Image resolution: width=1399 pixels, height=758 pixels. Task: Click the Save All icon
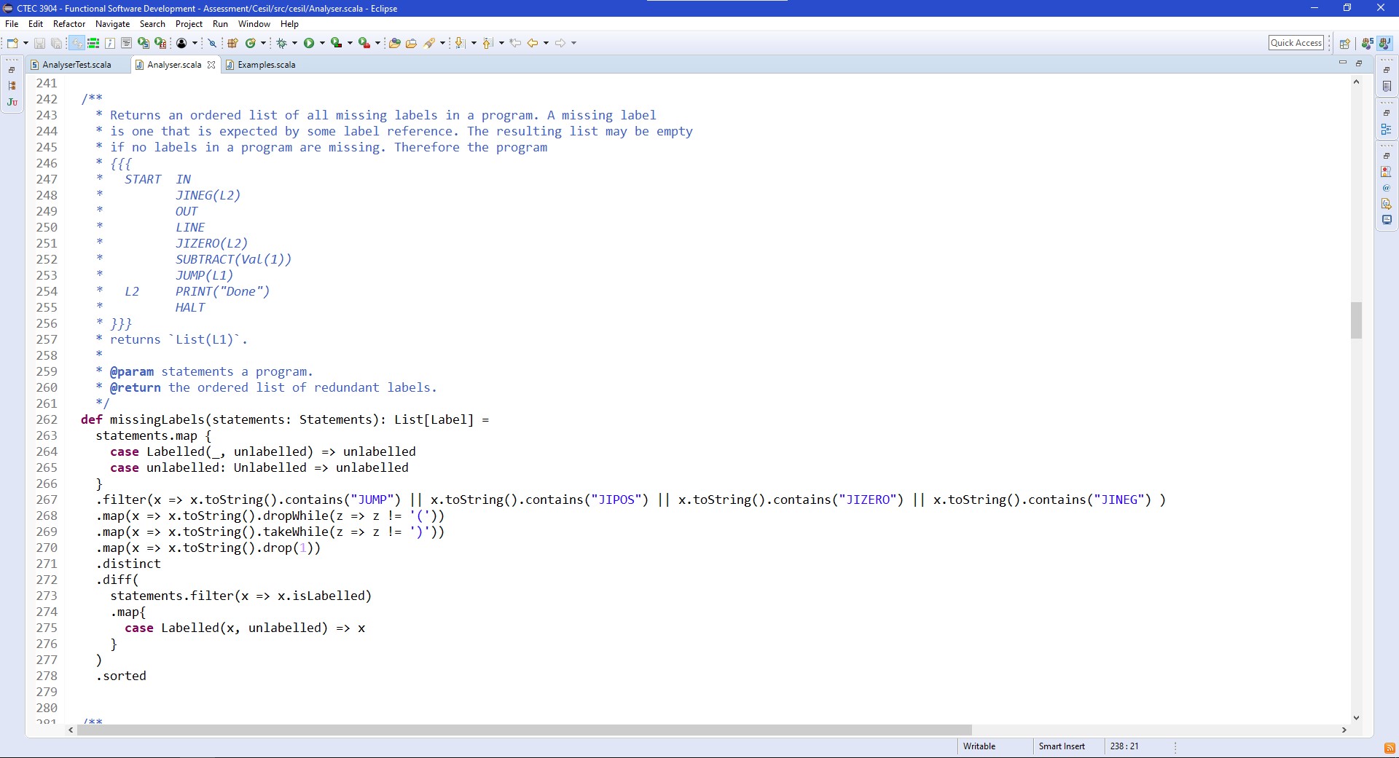tap(56, 43)
